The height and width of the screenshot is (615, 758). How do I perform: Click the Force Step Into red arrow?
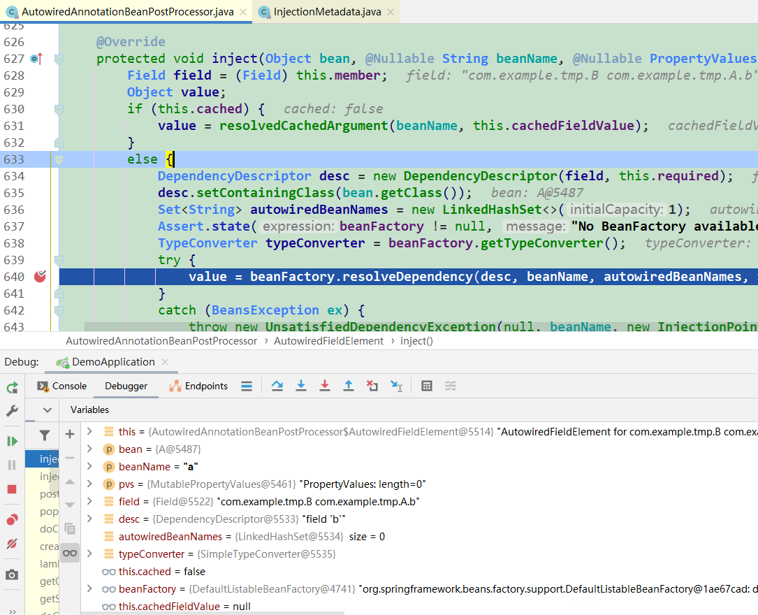[325, 386]
